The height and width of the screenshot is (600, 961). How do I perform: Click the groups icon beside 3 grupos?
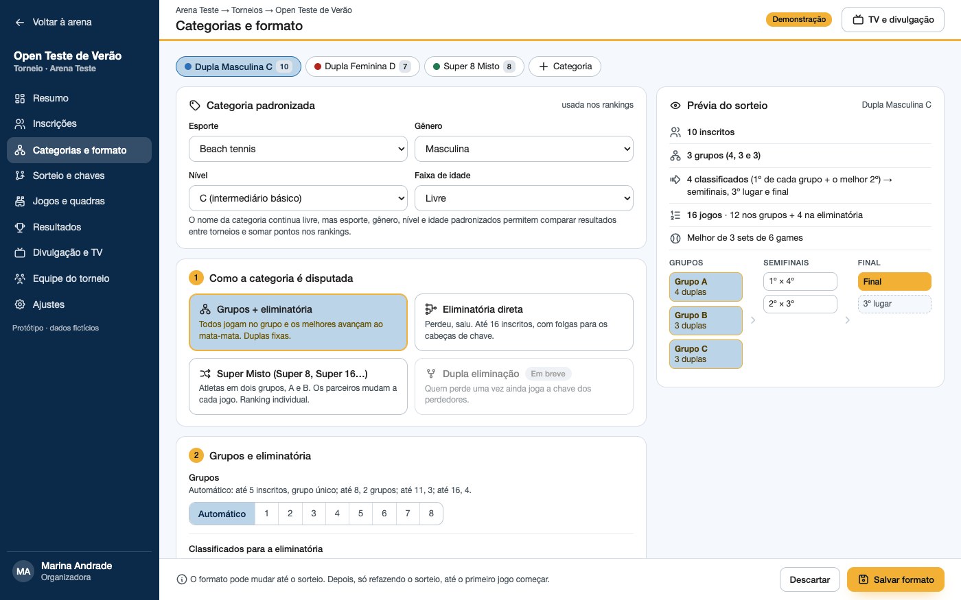(x=675, y=156)
